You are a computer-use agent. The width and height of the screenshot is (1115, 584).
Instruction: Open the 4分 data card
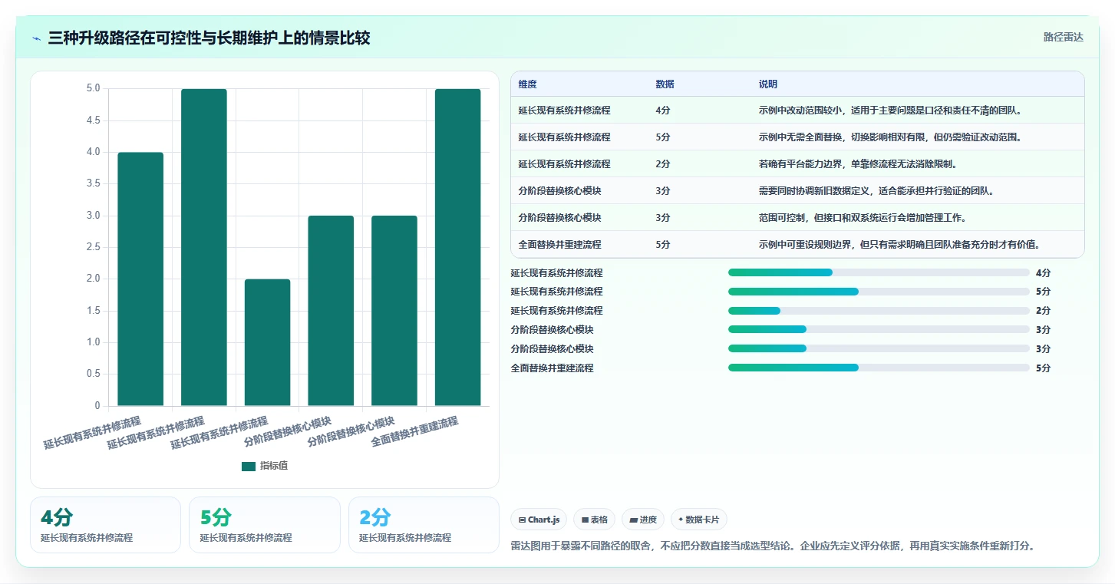(105, 525)
